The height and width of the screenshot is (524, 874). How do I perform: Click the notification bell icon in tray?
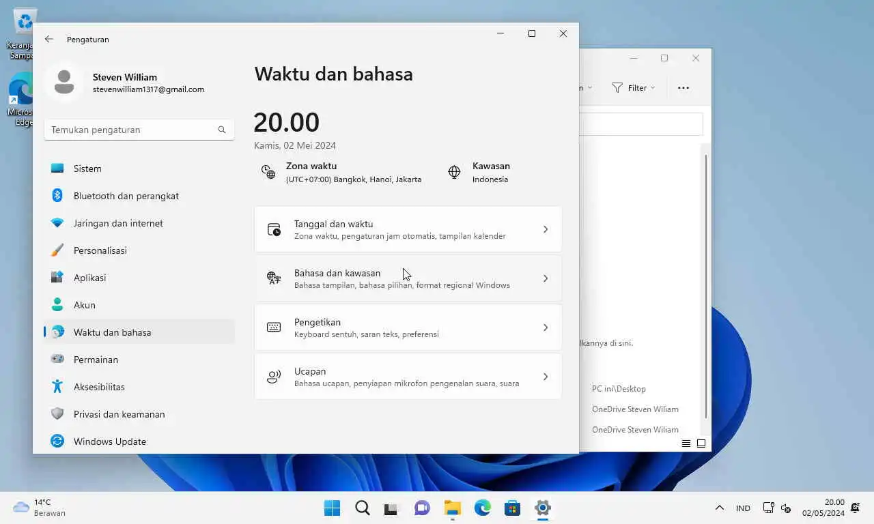[x=856, y=508]
